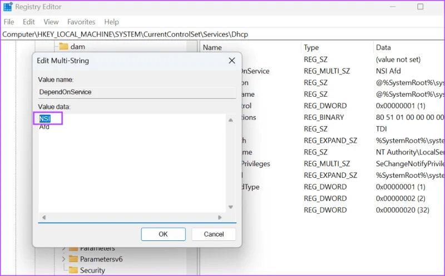Select the Security tree item
Screen dimensions: 445x276
[92, 270]
